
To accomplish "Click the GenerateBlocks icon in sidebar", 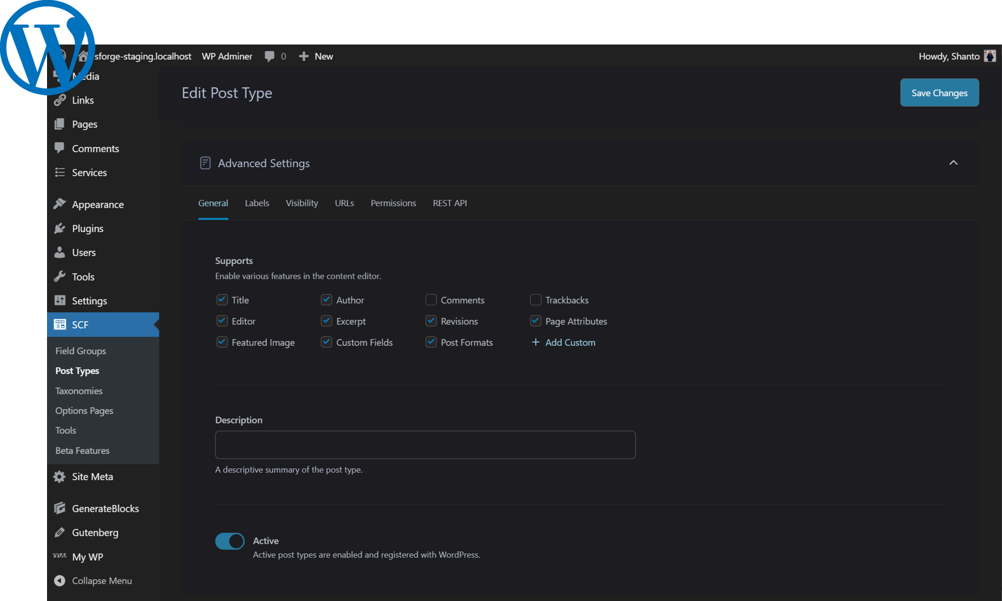I will pos(60,508).
